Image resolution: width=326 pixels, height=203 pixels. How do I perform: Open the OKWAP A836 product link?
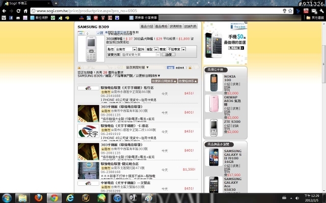click(232, 100)
